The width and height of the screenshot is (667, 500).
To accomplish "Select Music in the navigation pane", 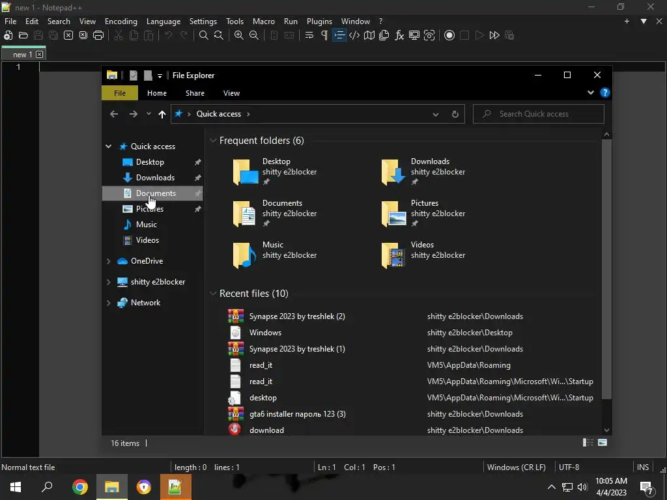I will 152,225.
